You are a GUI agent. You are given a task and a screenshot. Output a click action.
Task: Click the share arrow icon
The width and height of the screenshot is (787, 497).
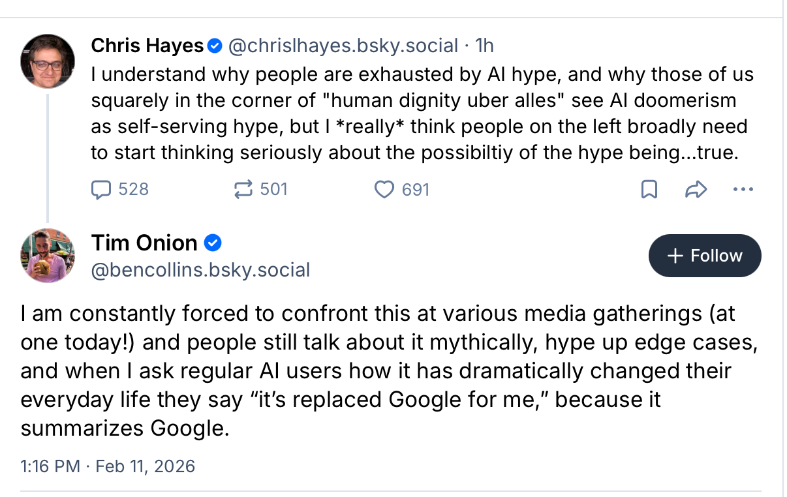(x=696, y=190)
